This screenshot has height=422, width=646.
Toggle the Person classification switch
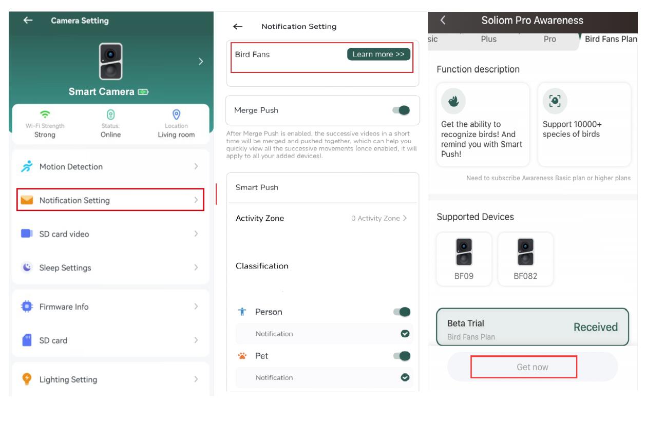402,312
